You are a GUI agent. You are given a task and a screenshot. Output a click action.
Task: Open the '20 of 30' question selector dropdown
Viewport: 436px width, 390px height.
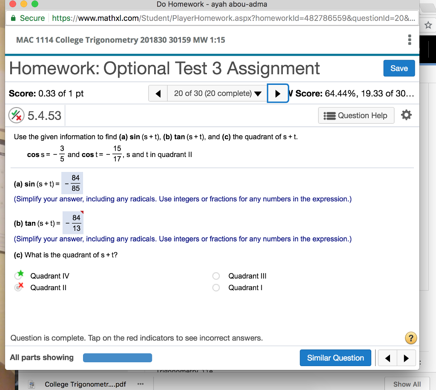[x=217, y=93]
